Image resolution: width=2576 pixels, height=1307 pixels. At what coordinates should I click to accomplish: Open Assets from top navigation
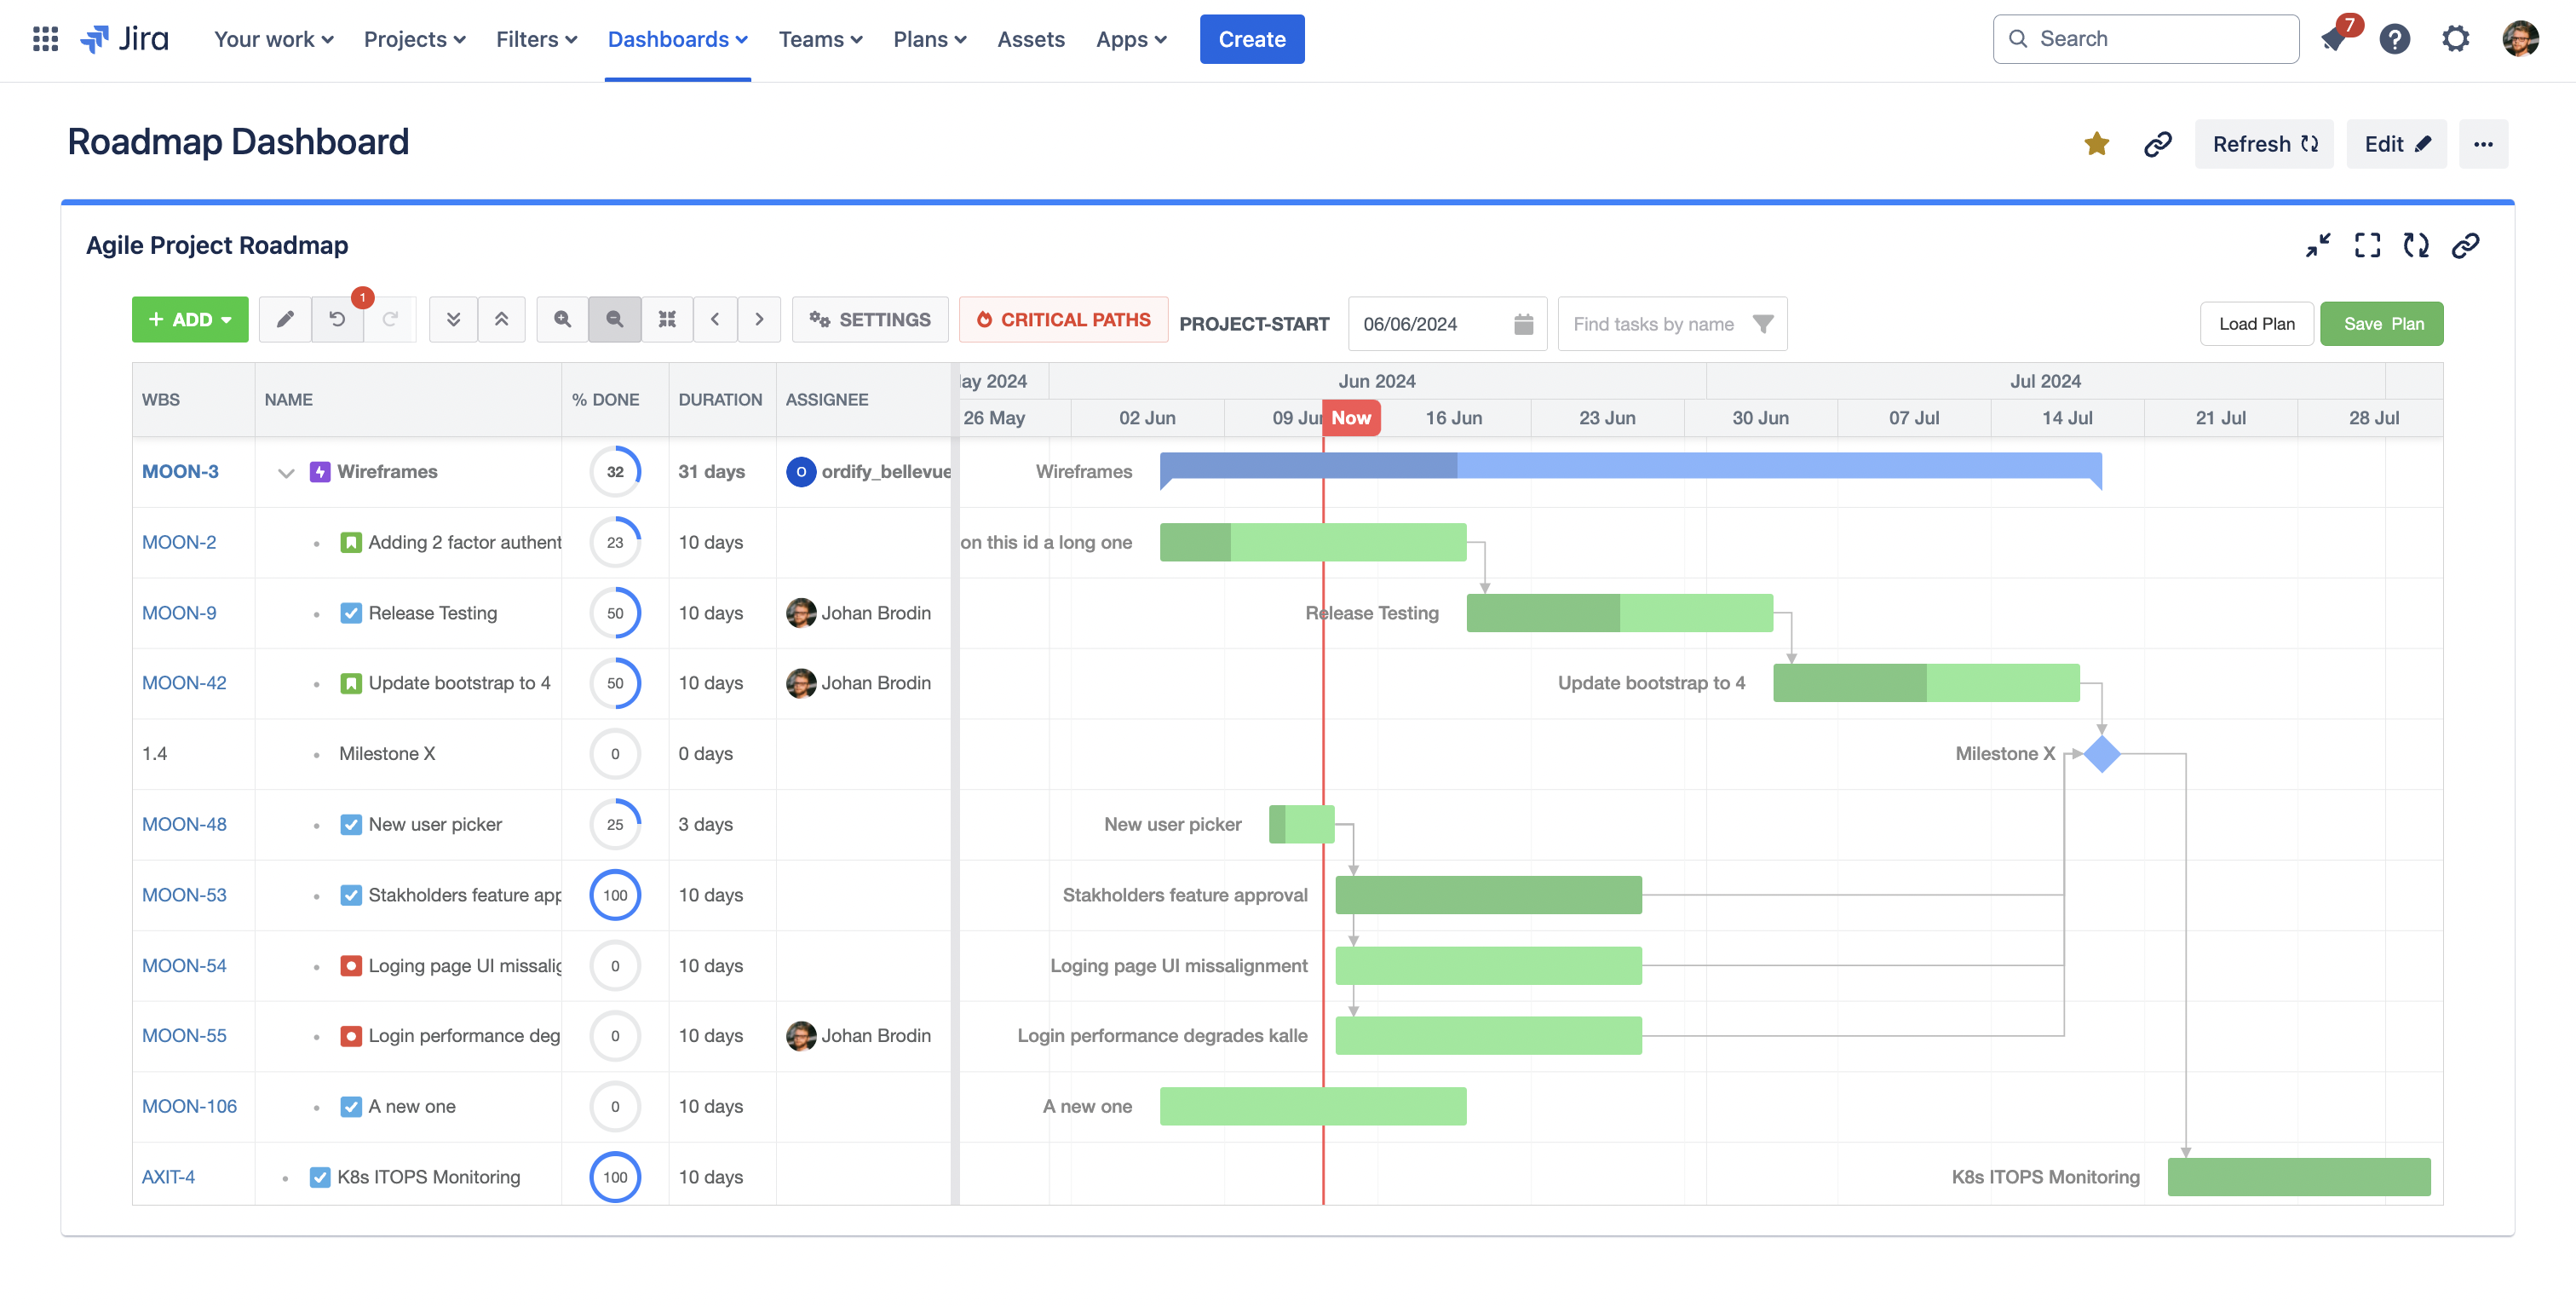[1030, 40]
